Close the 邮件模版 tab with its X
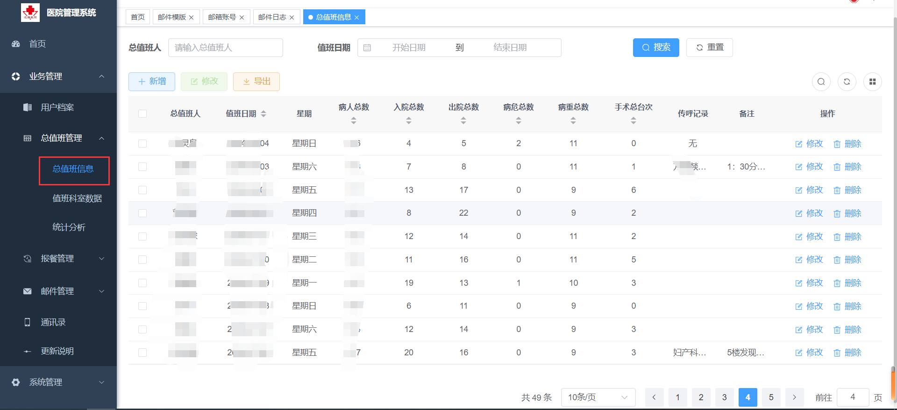 click(192, 18)
